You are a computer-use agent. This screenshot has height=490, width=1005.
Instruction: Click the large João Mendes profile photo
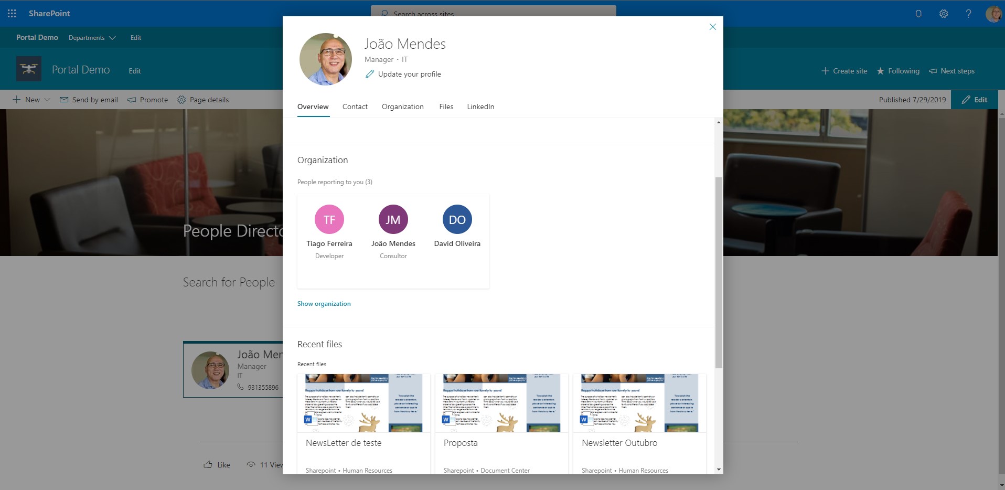(x=326, y=59)
